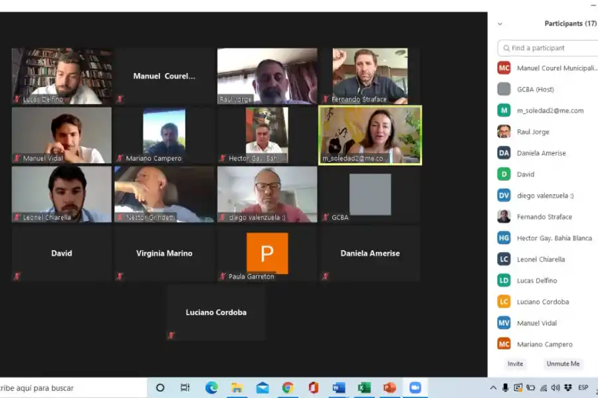Launch Excel from the taskbar
Viewport: 598px width, 398px height.
(x=364, y=388)
